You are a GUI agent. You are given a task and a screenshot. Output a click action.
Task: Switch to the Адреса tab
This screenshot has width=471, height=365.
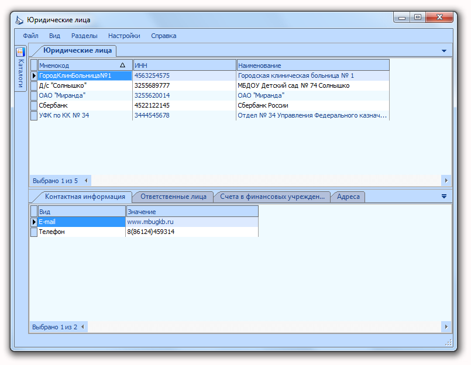pos(348,197)
